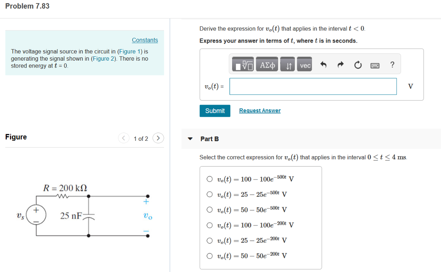
Task: Collapse the Part B section
Action: (x=190, y=139)
